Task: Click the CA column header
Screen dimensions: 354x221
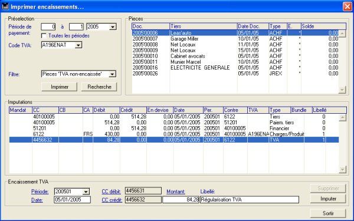Action: (x=88, y=110)
